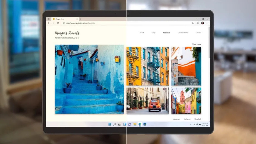Open a new browser tab
The height and width of the screenshot is (144, 256).
click(x=81, y=19)
